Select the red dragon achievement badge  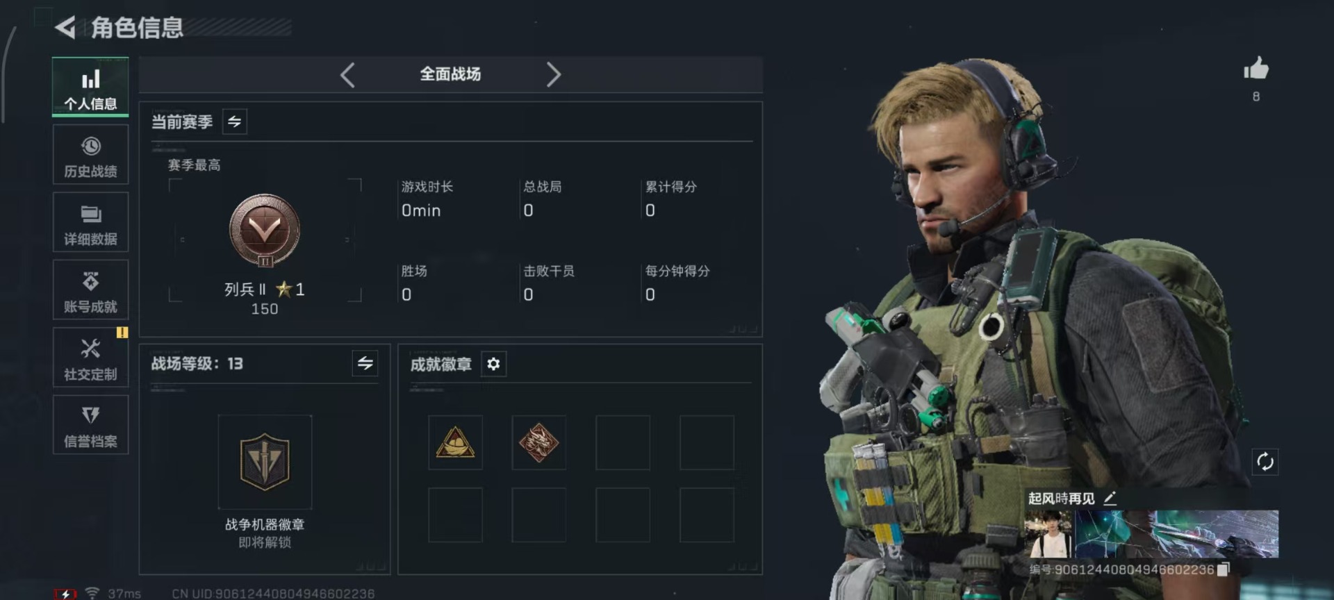pyautogui.click(x=538, y=443)
